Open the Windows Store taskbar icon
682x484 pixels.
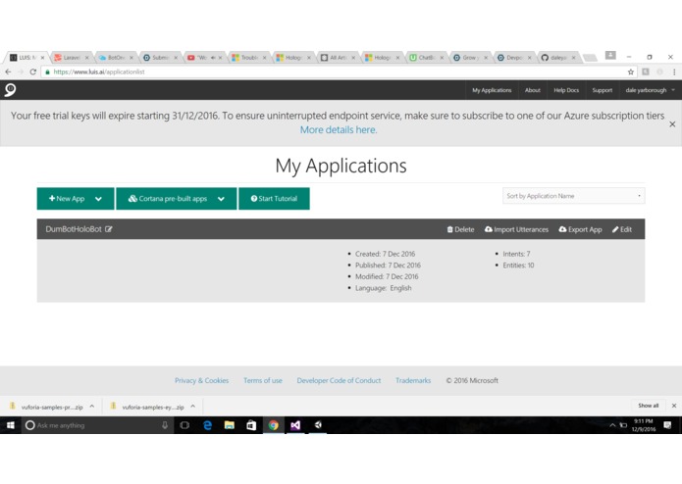(251, 425)
